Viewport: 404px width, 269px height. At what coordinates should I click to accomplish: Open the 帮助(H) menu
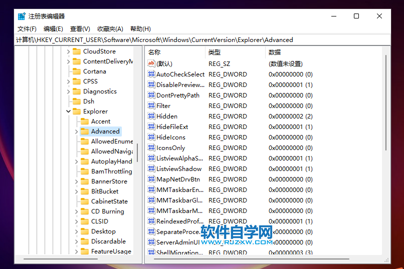pyautogui.click(x=140, y=29)
